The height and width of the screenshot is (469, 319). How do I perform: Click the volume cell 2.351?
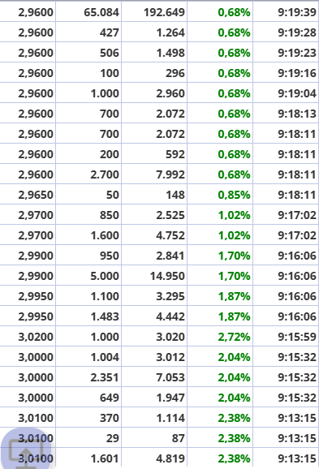[88, 376]
